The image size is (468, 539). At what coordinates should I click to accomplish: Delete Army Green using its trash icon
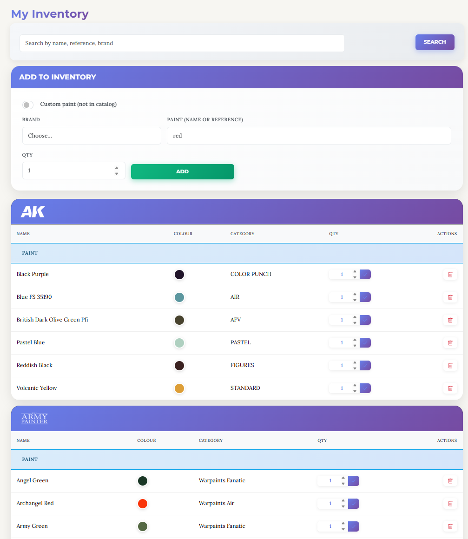(450, 526)
